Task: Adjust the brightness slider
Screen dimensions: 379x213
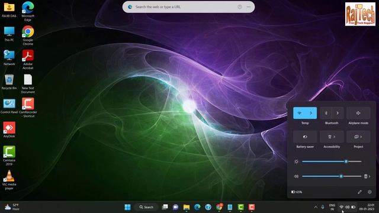Action: pos(332,162)
